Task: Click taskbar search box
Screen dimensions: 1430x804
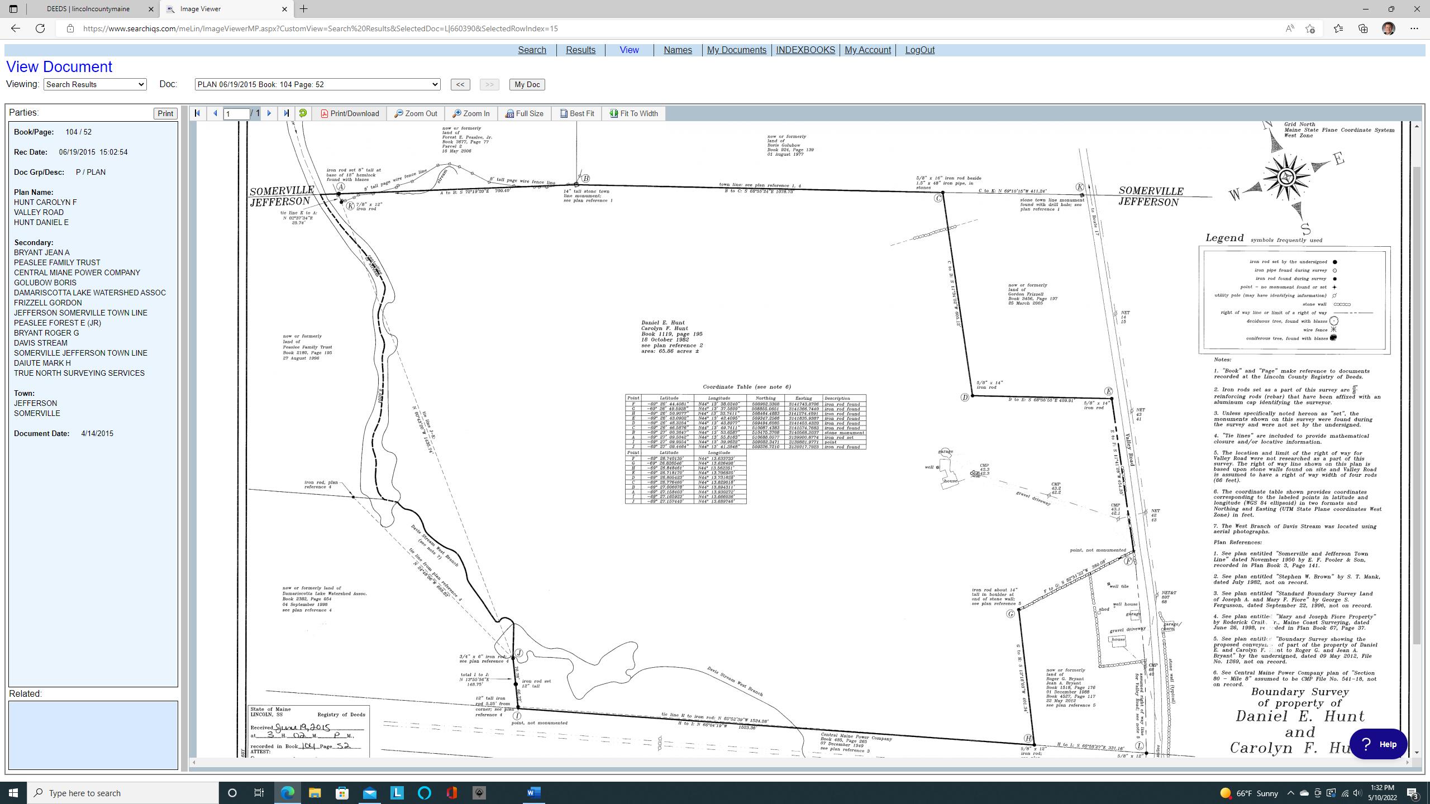Action: (x=123, y=793)
